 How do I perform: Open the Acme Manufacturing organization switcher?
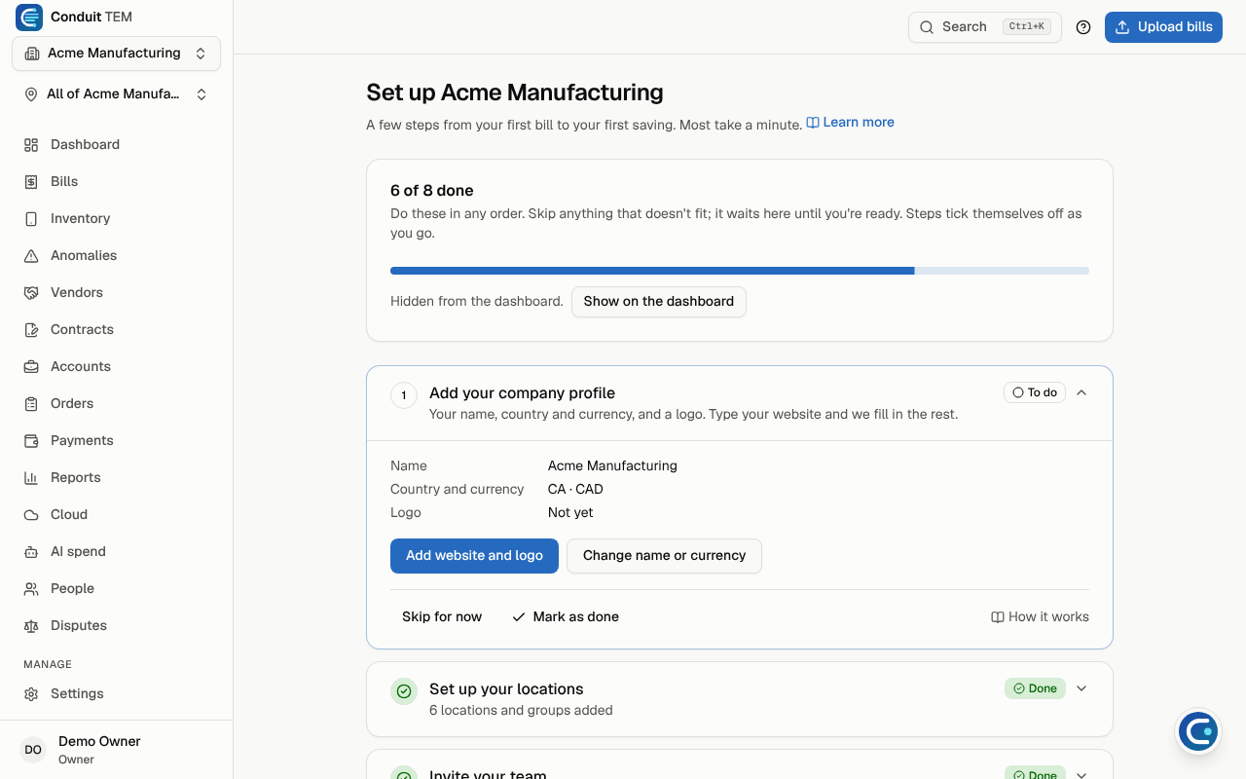(x=116, y=54)
